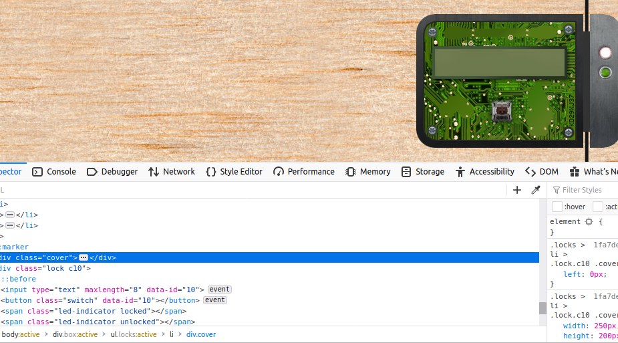Toggle the :hover pseudo-class checkbox
Image resolution: width=618 pixels, height=343 pixels.
click(x=557, y=207)
